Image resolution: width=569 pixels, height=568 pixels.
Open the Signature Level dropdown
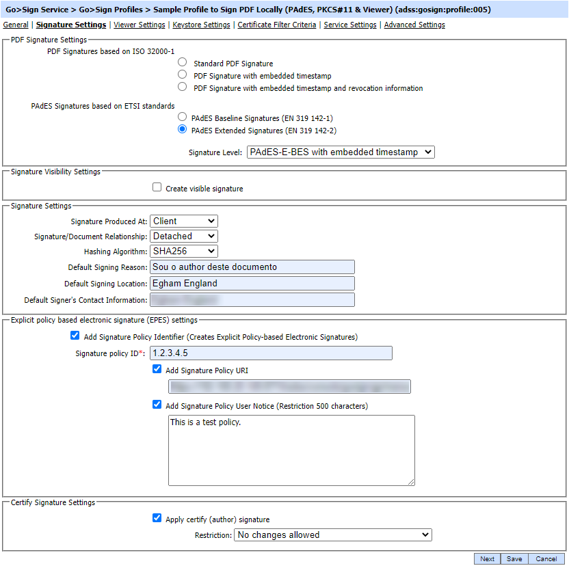coord(341,152)
